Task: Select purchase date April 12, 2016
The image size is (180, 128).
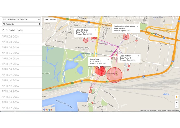Action: (21, 86)
